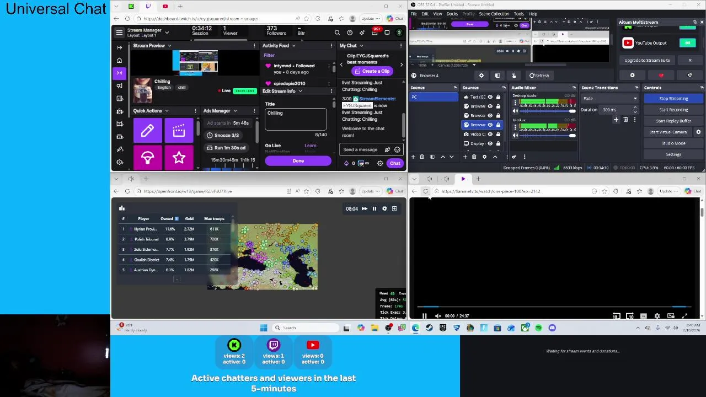This screenshot has width=706, height=397.
Task: Expand Quick Actions panel dropdown
Action: tap(167, 111)
